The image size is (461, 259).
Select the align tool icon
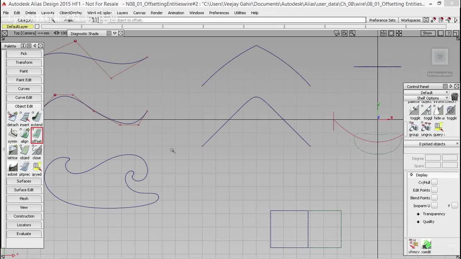click(x=24, y=133)
